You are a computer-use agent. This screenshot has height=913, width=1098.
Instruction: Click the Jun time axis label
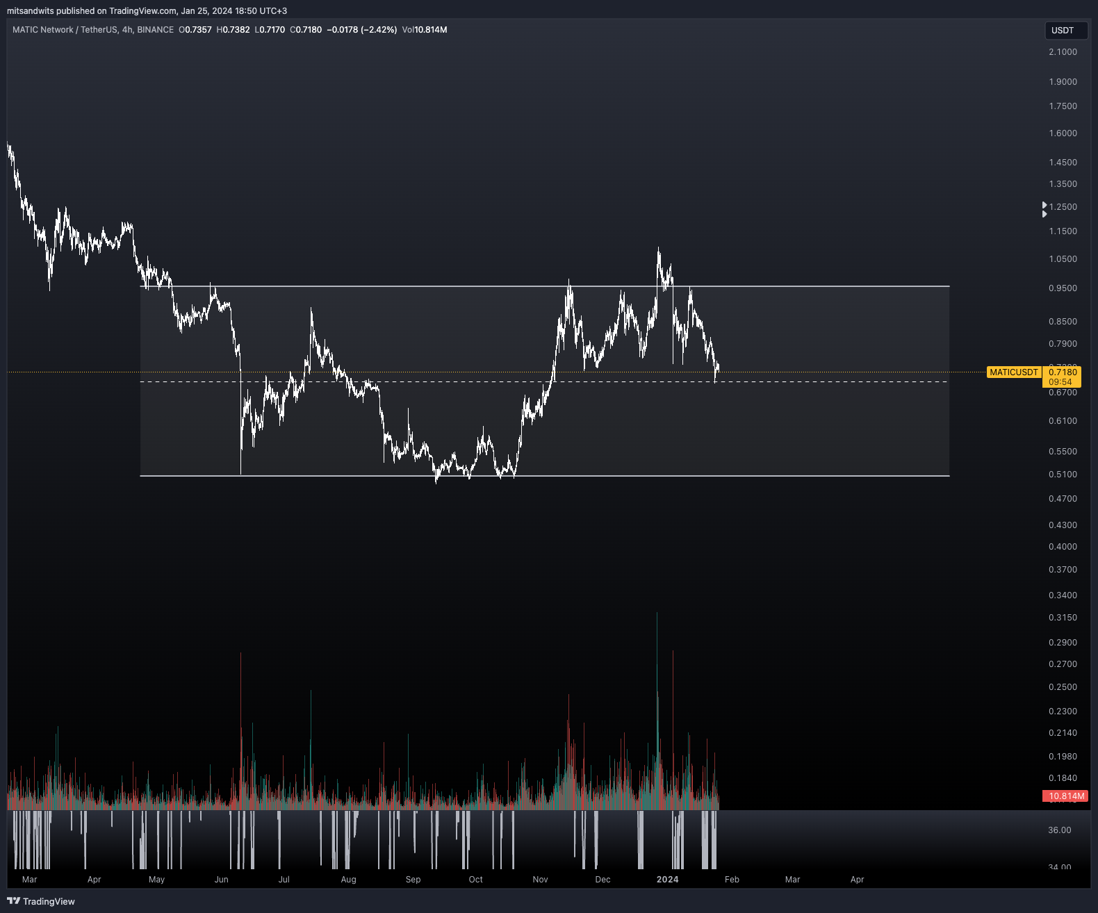click(x=221, y=880)
